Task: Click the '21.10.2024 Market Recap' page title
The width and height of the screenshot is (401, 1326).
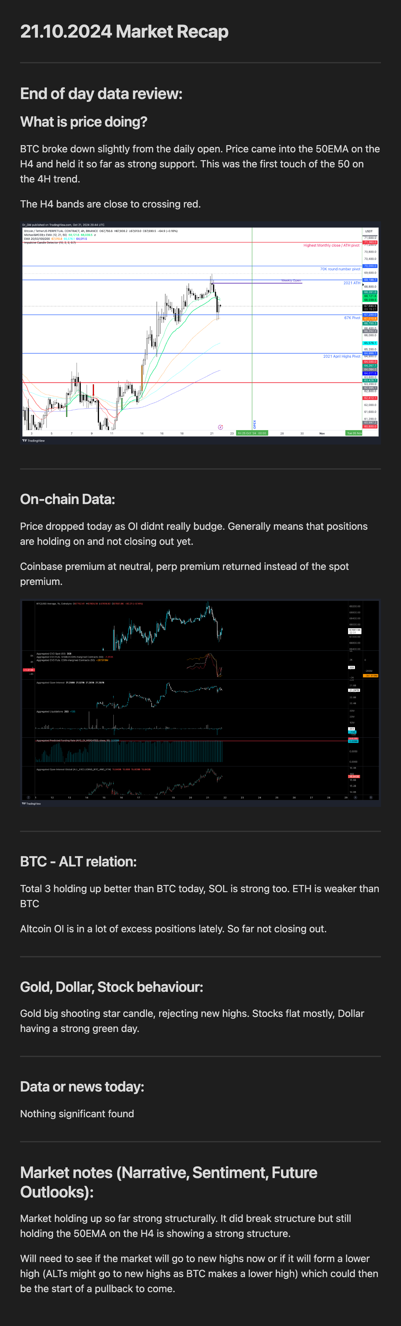Action: (124, 31)
